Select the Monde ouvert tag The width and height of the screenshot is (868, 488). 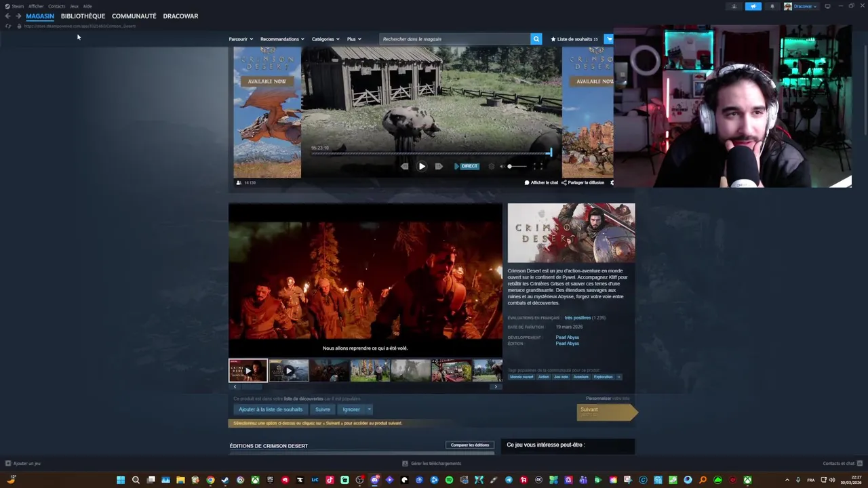pyautogui.click(x=522, y=377)
